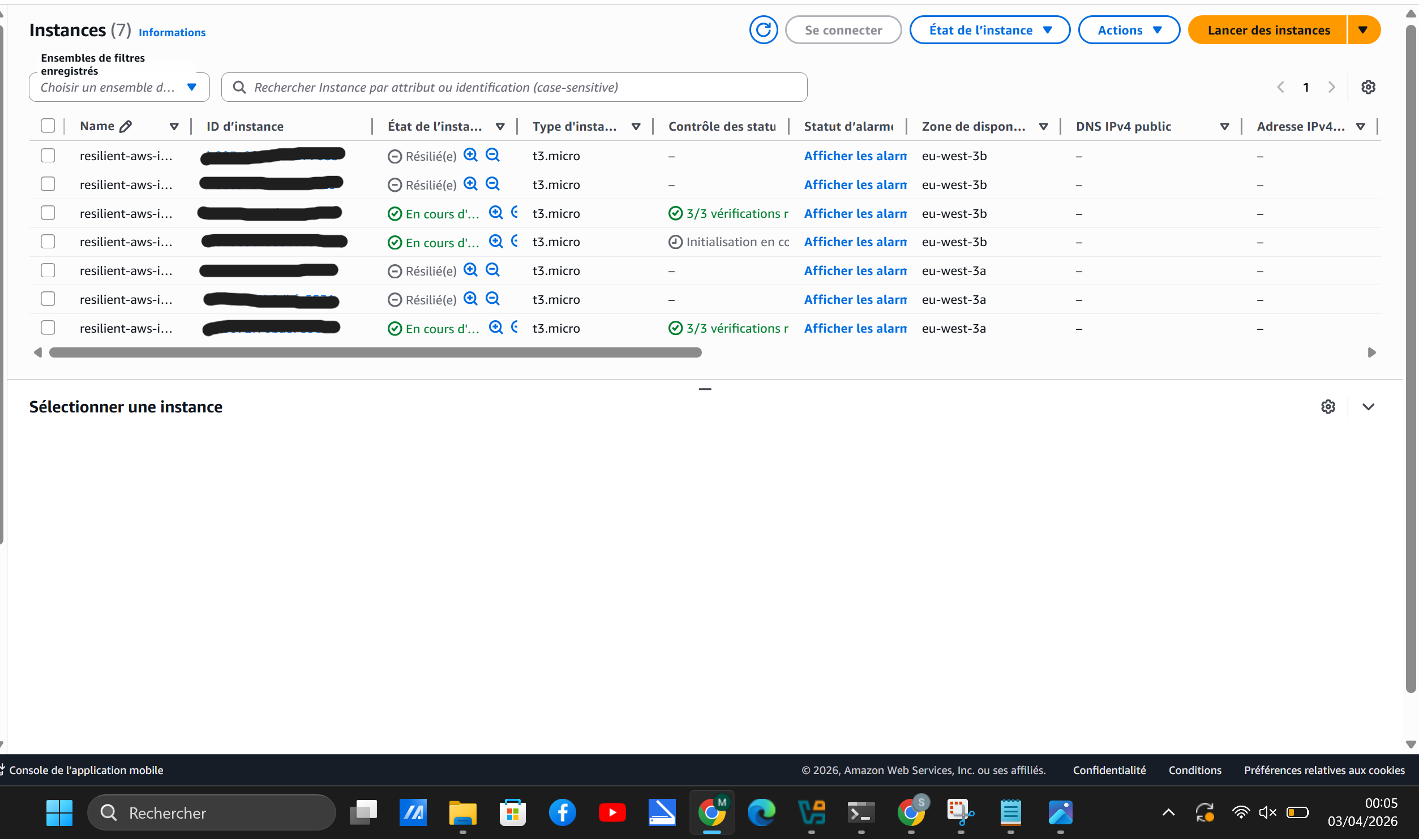Open Afficher les alarmes for the initializing instance

(x=855, y=242)
